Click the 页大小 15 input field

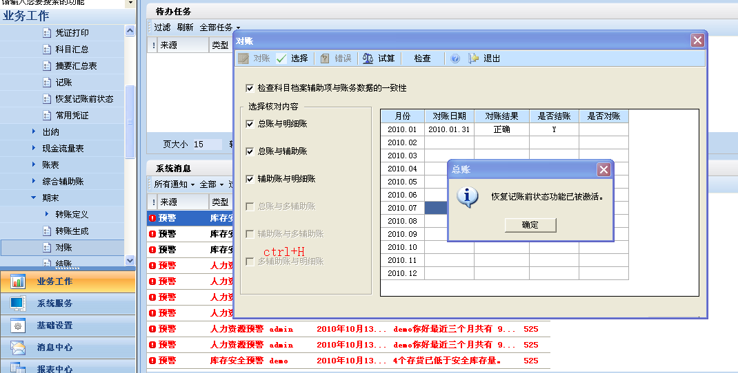click(207, 145)
